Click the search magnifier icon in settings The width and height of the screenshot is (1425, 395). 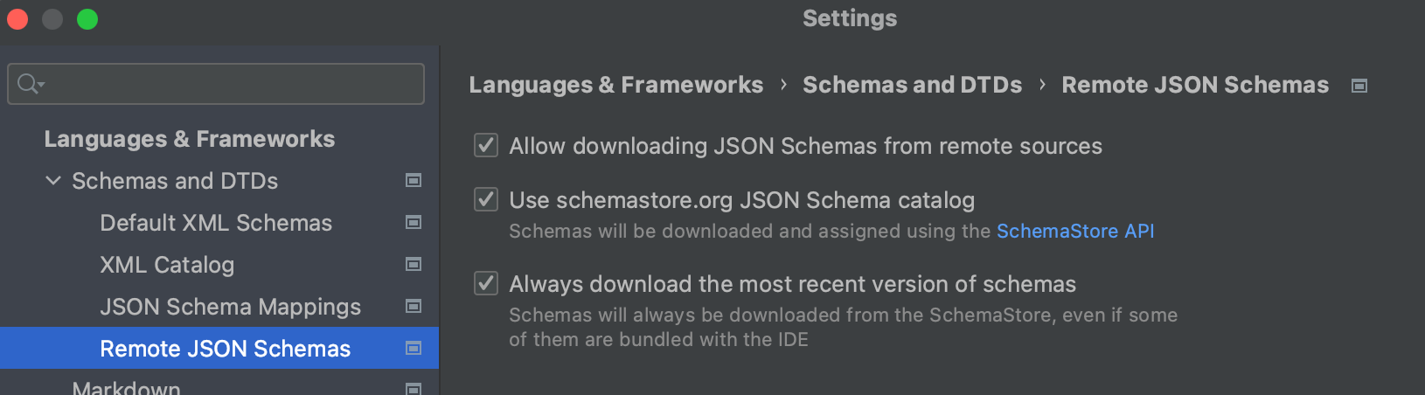pos(26,84)
